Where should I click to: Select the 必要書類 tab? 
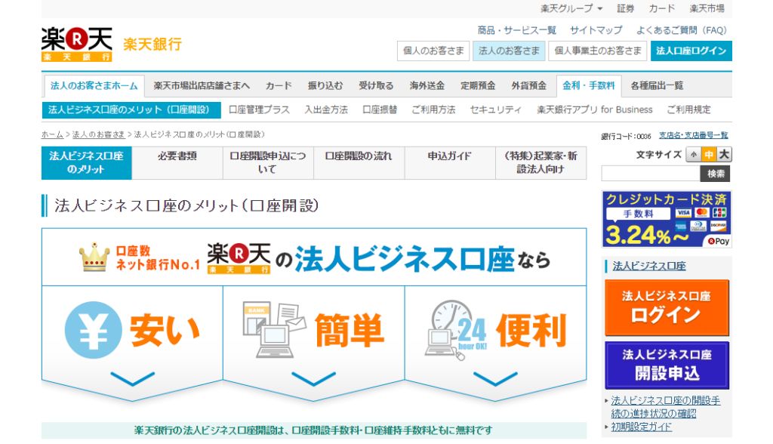[x=177, y=156]
